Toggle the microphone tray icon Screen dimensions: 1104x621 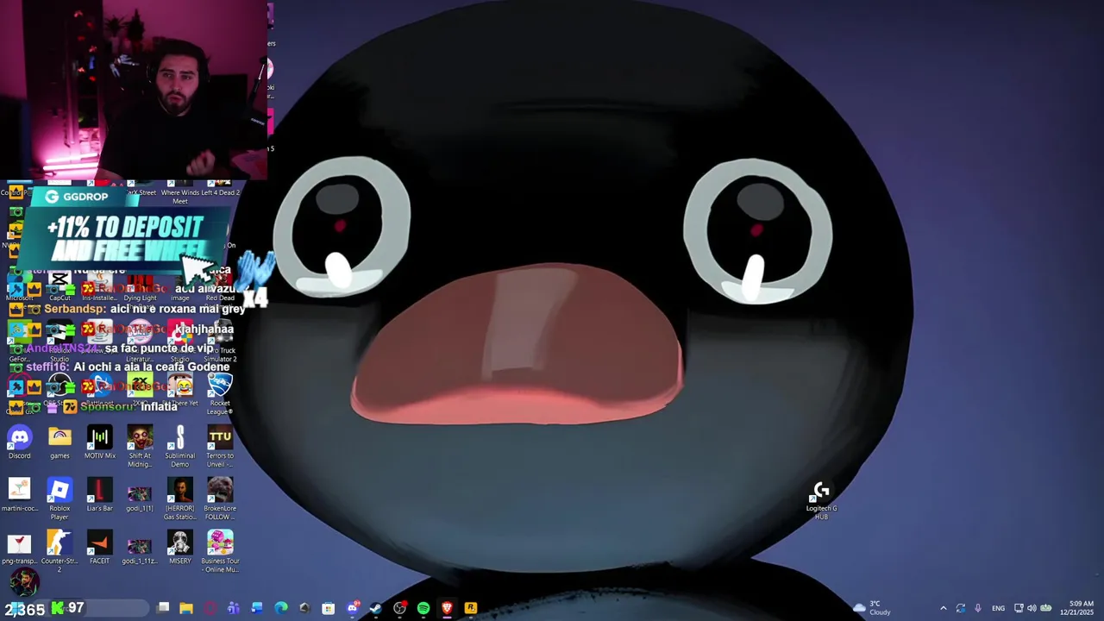(977, 608)
